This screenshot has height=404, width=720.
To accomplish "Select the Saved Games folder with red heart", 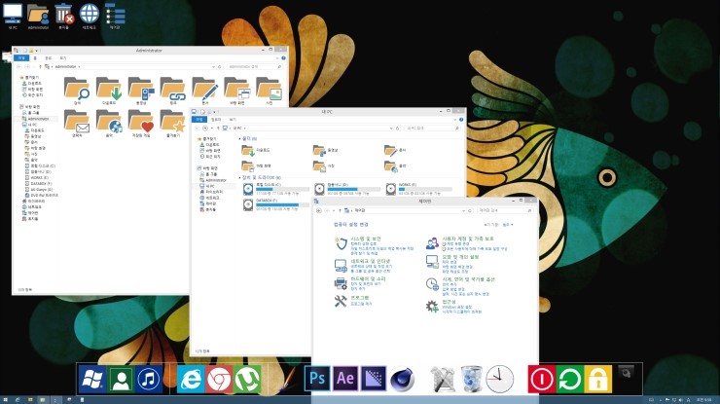I will click(141, 124).
